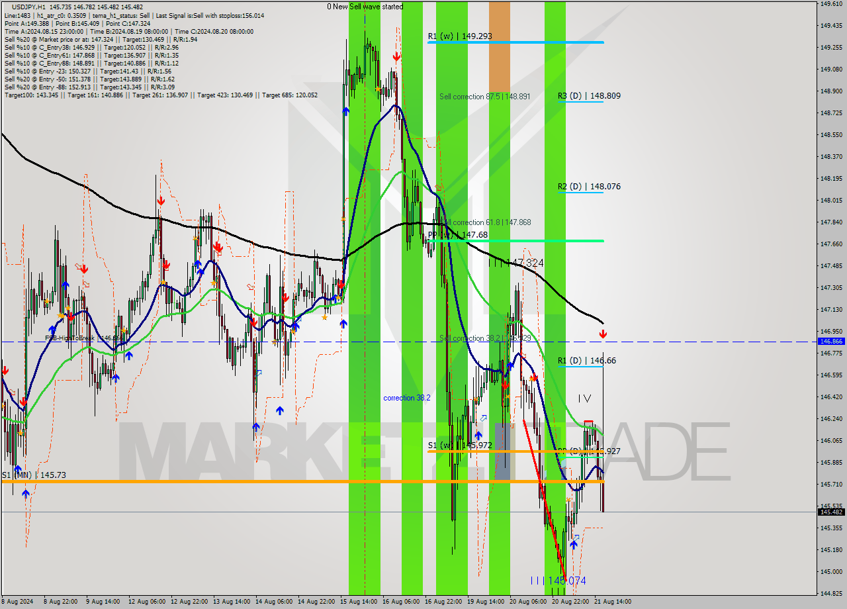Click the '21 Aug 14:00' time axis label
The image size is (847, 609).
[612, 602]
